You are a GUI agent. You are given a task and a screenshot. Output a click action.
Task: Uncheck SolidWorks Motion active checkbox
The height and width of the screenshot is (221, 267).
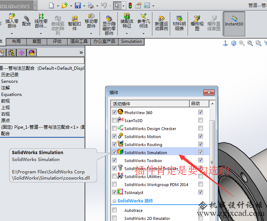114,136
